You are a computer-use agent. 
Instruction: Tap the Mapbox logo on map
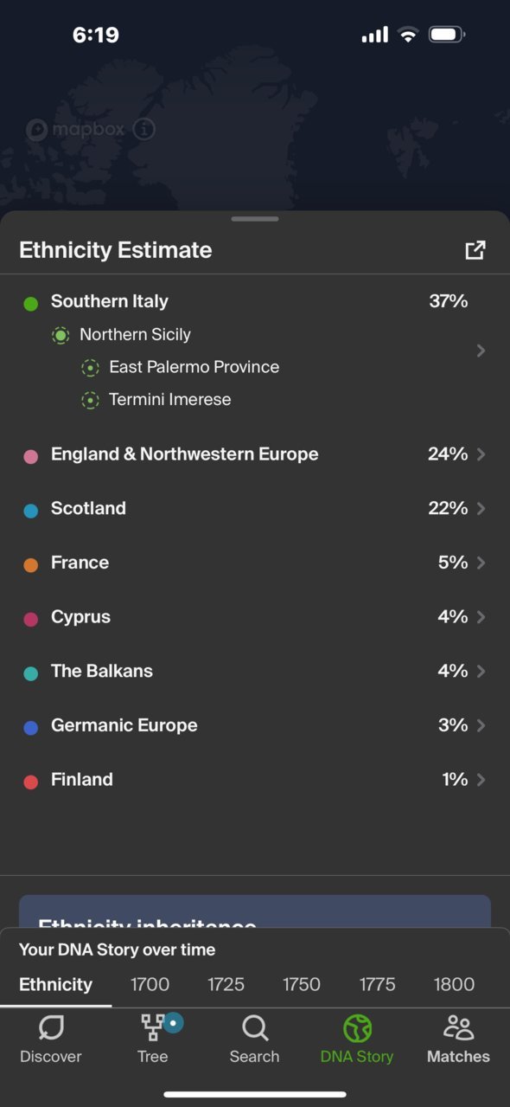click(x=75, y=130)
